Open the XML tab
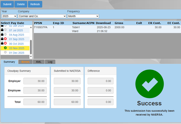 [38, 62]
